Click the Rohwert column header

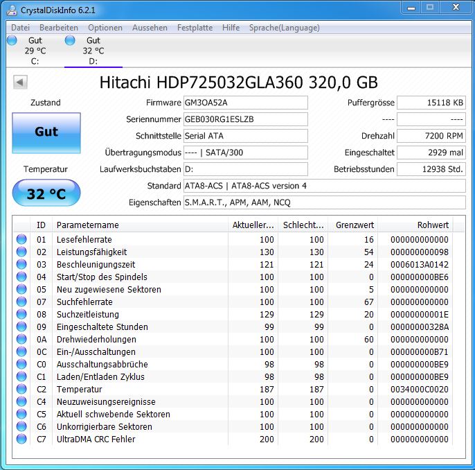pos(415,225)
